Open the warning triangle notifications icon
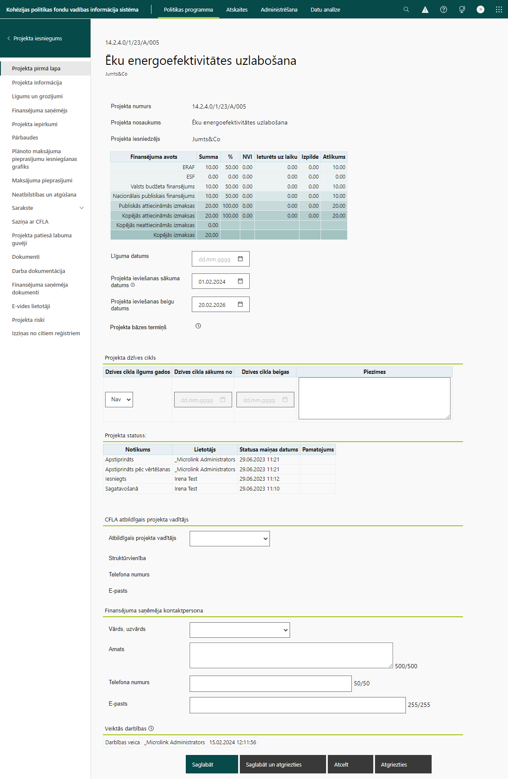The image size is (508, 779). (x=425, y=9)
